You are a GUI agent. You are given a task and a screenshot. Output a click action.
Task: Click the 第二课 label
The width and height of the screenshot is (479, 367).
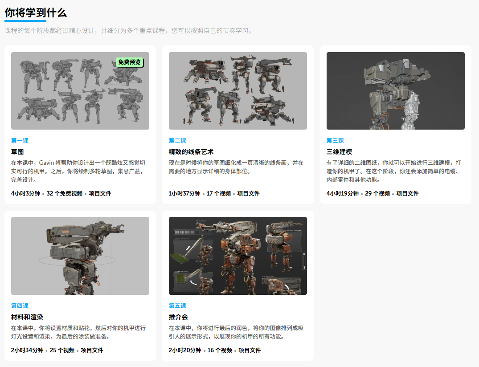tap(177, 140)
